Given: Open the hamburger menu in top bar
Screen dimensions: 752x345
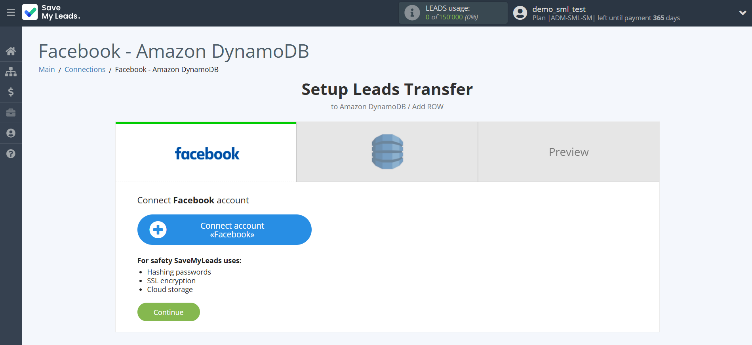Looking at the screenshot, I should [11, 13].
